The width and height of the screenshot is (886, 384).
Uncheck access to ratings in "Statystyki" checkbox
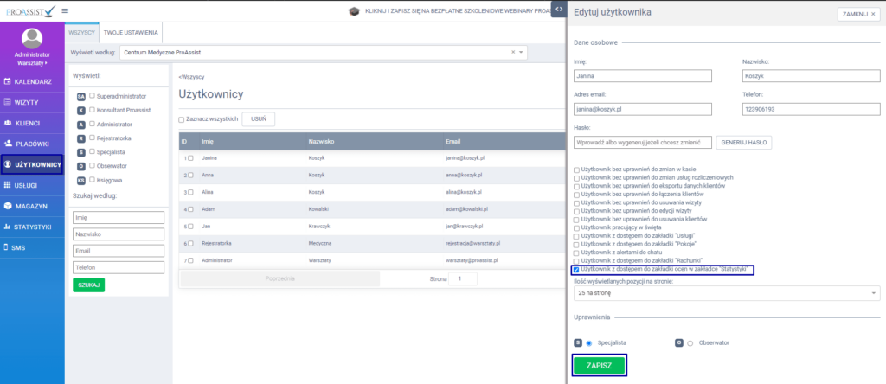click(577, 270)
